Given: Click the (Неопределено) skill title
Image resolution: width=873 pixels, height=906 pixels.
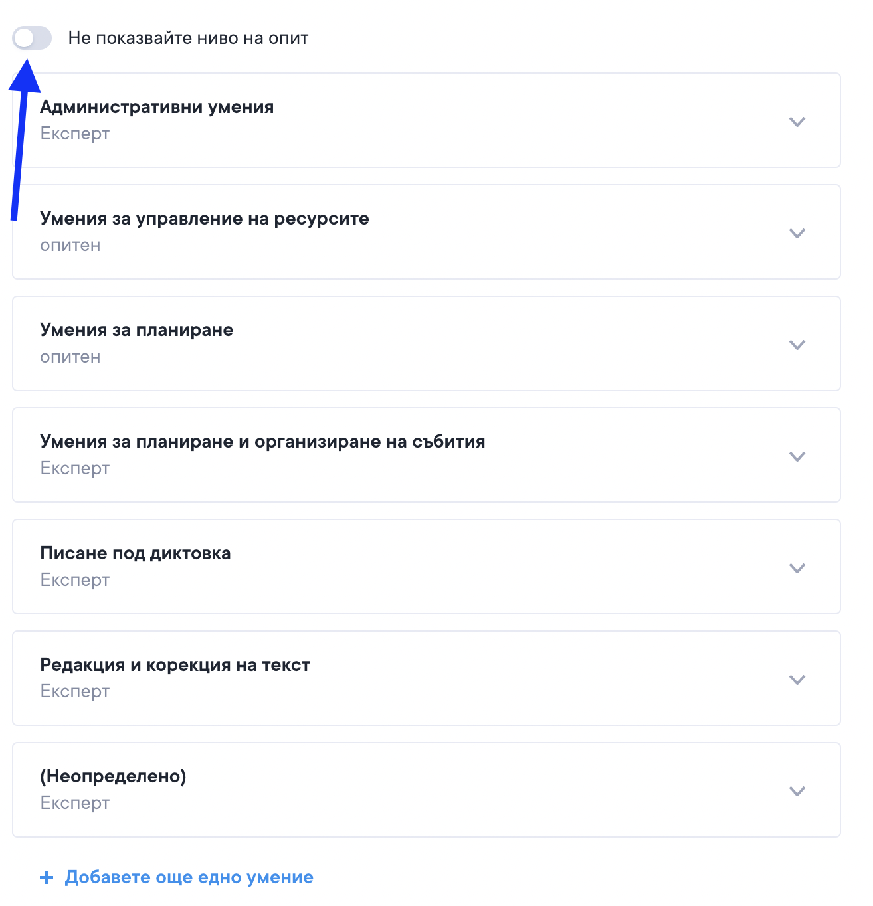Looking at the screenshot, I should (x=113, y=776).
